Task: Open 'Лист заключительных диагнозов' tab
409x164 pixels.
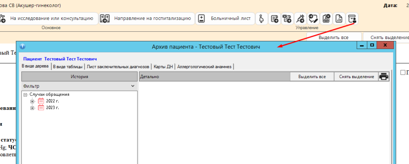Action: pyautogui.click(x=118, y=67)
